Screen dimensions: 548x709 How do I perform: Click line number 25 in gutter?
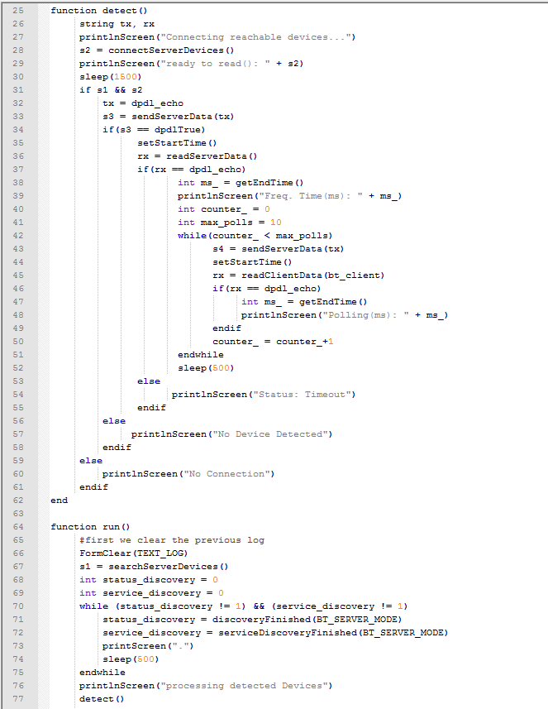coord(18,11)
